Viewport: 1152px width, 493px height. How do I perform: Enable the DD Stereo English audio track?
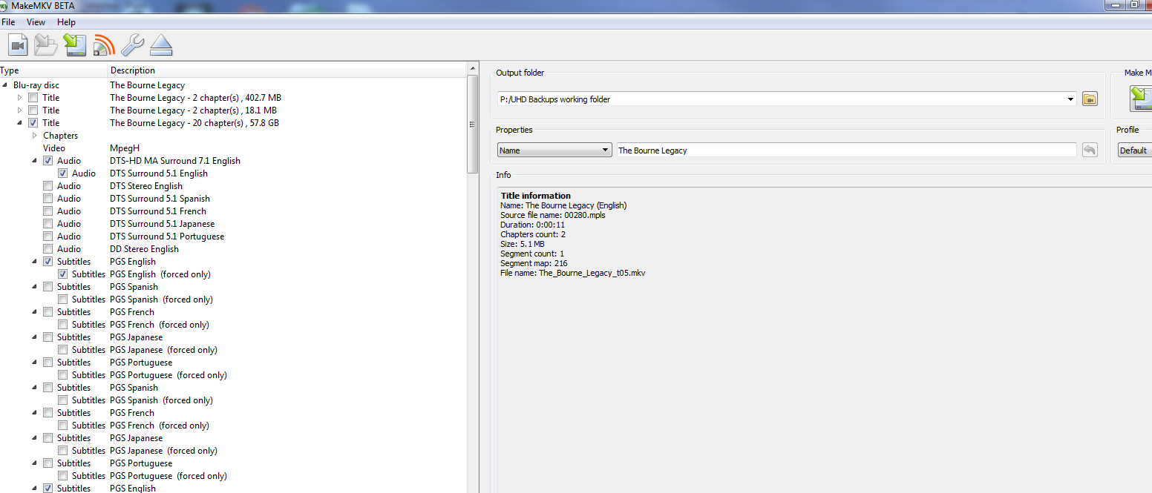pos(48,249)
